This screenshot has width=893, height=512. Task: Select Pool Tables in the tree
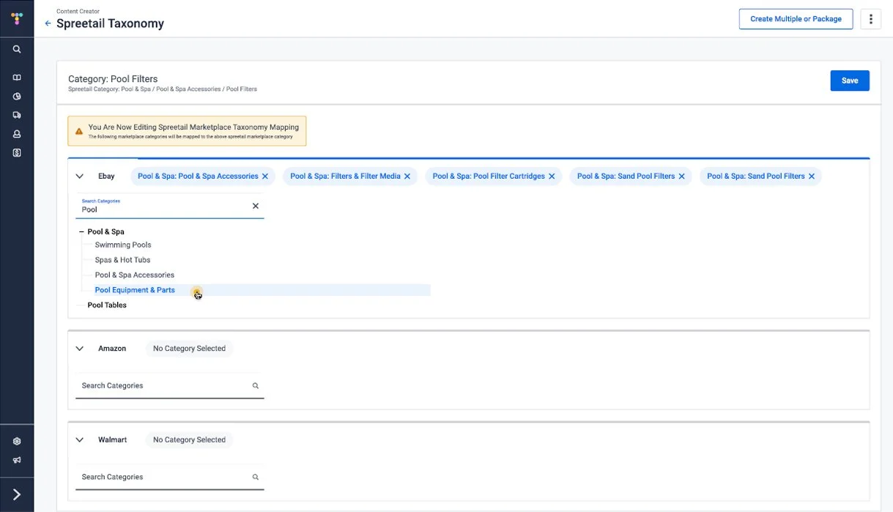107,305
